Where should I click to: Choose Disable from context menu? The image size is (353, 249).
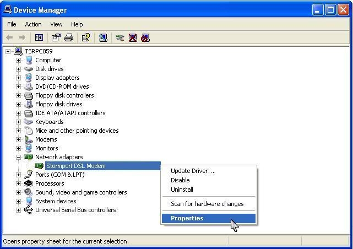click(x=209, y=180)
